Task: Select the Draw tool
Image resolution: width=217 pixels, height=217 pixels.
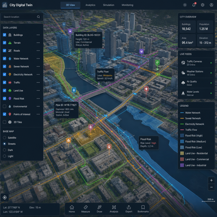Action: (x=100, y=209)
